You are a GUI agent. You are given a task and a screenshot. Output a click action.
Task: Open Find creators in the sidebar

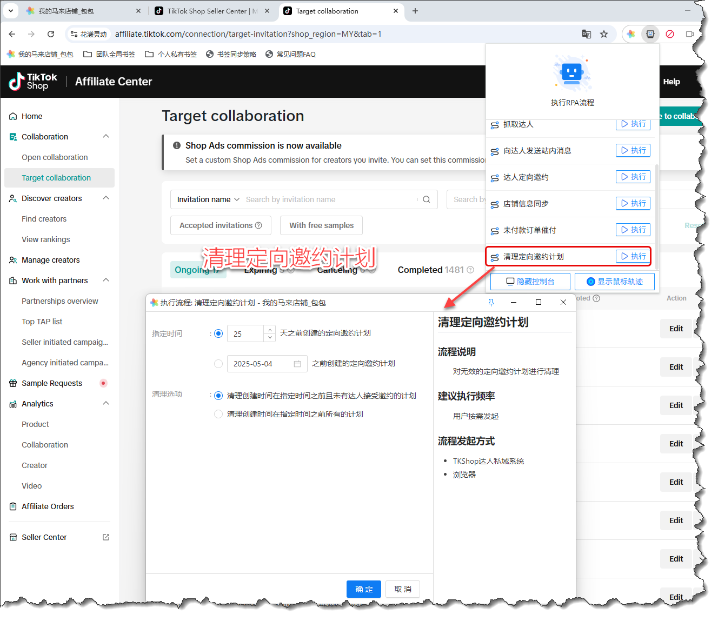click(44, 219)
